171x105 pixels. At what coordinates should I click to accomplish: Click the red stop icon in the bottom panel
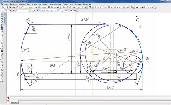[x=8, y=98]
